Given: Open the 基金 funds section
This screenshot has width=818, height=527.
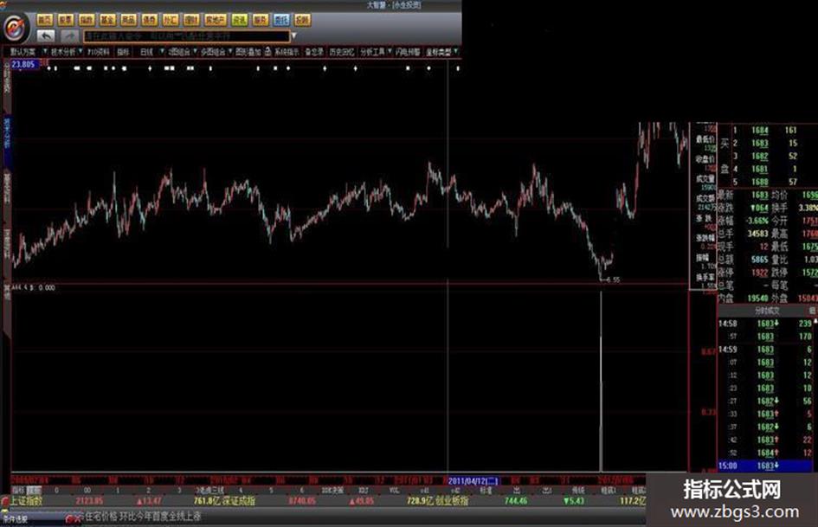Looking at the screenshot, I should (x=107, y=20).
